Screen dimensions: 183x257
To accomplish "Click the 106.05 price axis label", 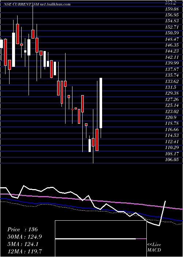I will click(172, 160).
